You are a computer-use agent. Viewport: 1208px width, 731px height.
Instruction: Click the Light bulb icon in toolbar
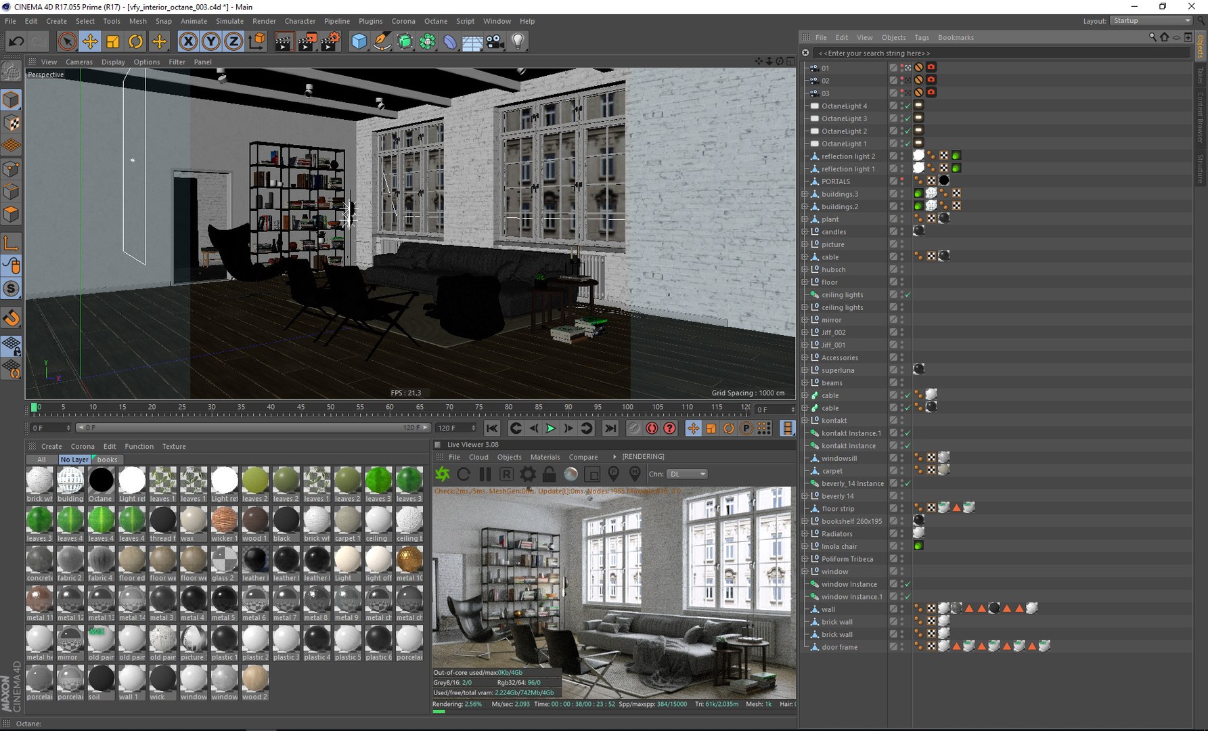[x=518, y=42]
